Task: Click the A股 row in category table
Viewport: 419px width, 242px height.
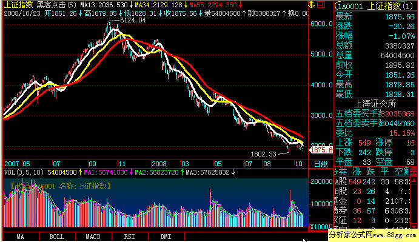Action: (x=372, y=182)
